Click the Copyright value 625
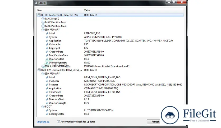Viewport: 221px width, 128px height. coord(86,48)
